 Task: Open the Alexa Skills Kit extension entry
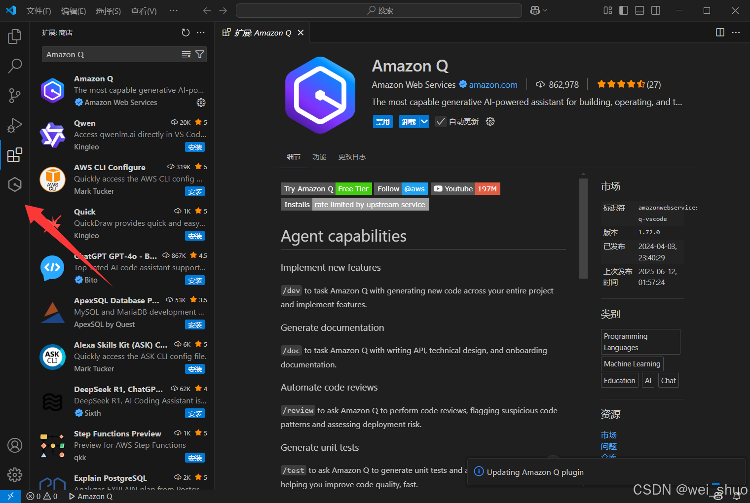pos(122,357)
